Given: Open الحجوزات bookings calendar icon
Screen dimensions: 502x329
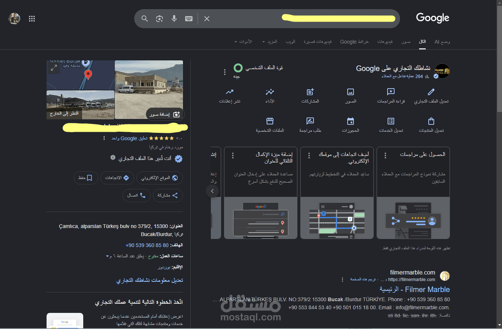Looking at the screenshot, I should click(351, 121).
